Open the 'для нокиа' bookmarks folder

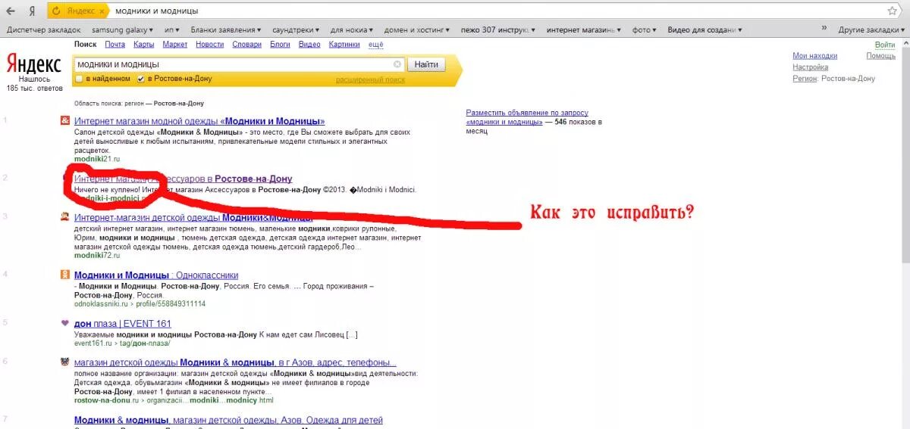click(x=353, y=30)
